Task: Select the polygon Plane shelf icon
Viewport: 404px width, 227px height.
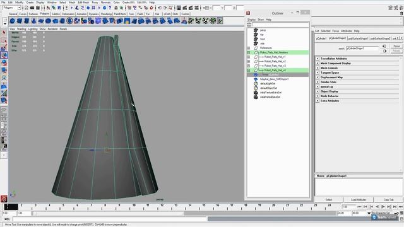Action: point(41,21)
